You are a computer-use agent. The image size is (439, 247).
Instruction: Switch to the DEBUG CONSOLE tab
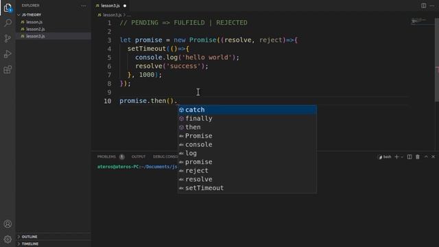pos(165,157)
